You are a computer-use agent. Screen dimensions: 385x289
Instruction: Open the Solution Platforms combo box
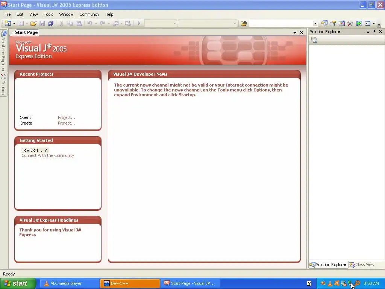point(208,23)
